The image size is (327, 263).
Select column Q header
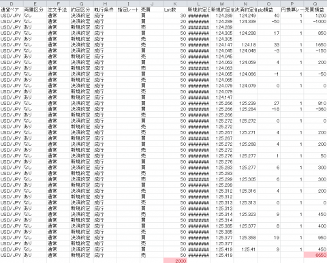pos(315,3)
